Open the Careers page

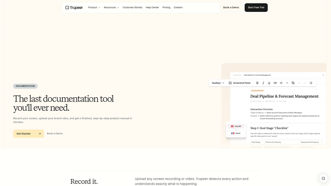pos(178,7)
